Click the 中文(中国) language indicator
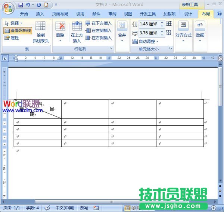The height and width of the screenshot is (212, 224). (65, 208)
